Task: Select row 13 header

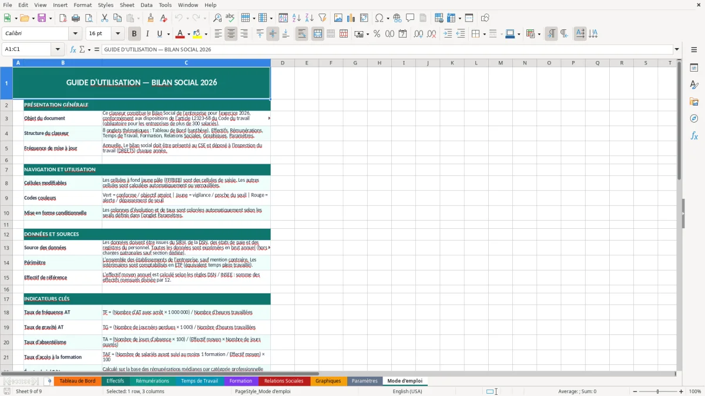Action: point(6,248)
